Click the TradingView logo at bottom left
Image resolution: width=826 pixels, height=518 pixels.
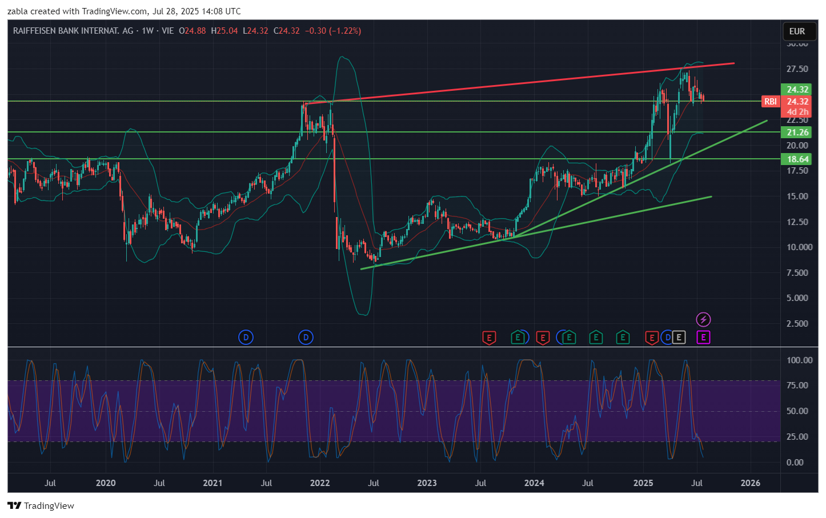(x=14, y=505)
